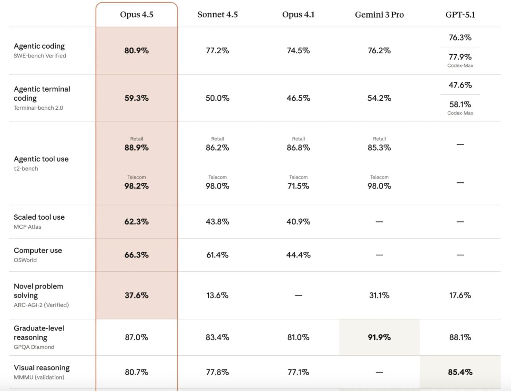Click the Sonnet 4.5 column header
The width and height of the screenshot is (511, 391).
coord(218,15)
